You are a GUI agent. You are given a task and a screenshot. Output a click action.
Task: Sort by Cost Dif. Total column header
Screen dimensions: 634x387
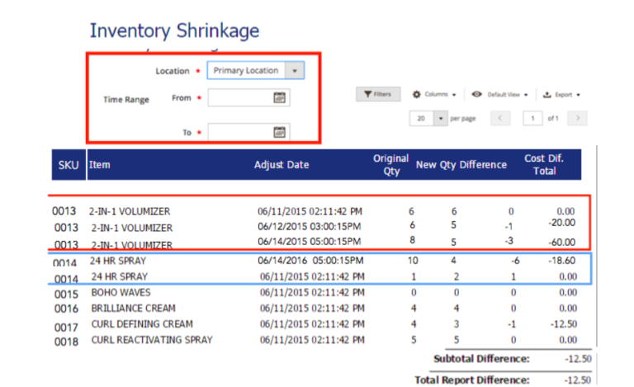544,164
